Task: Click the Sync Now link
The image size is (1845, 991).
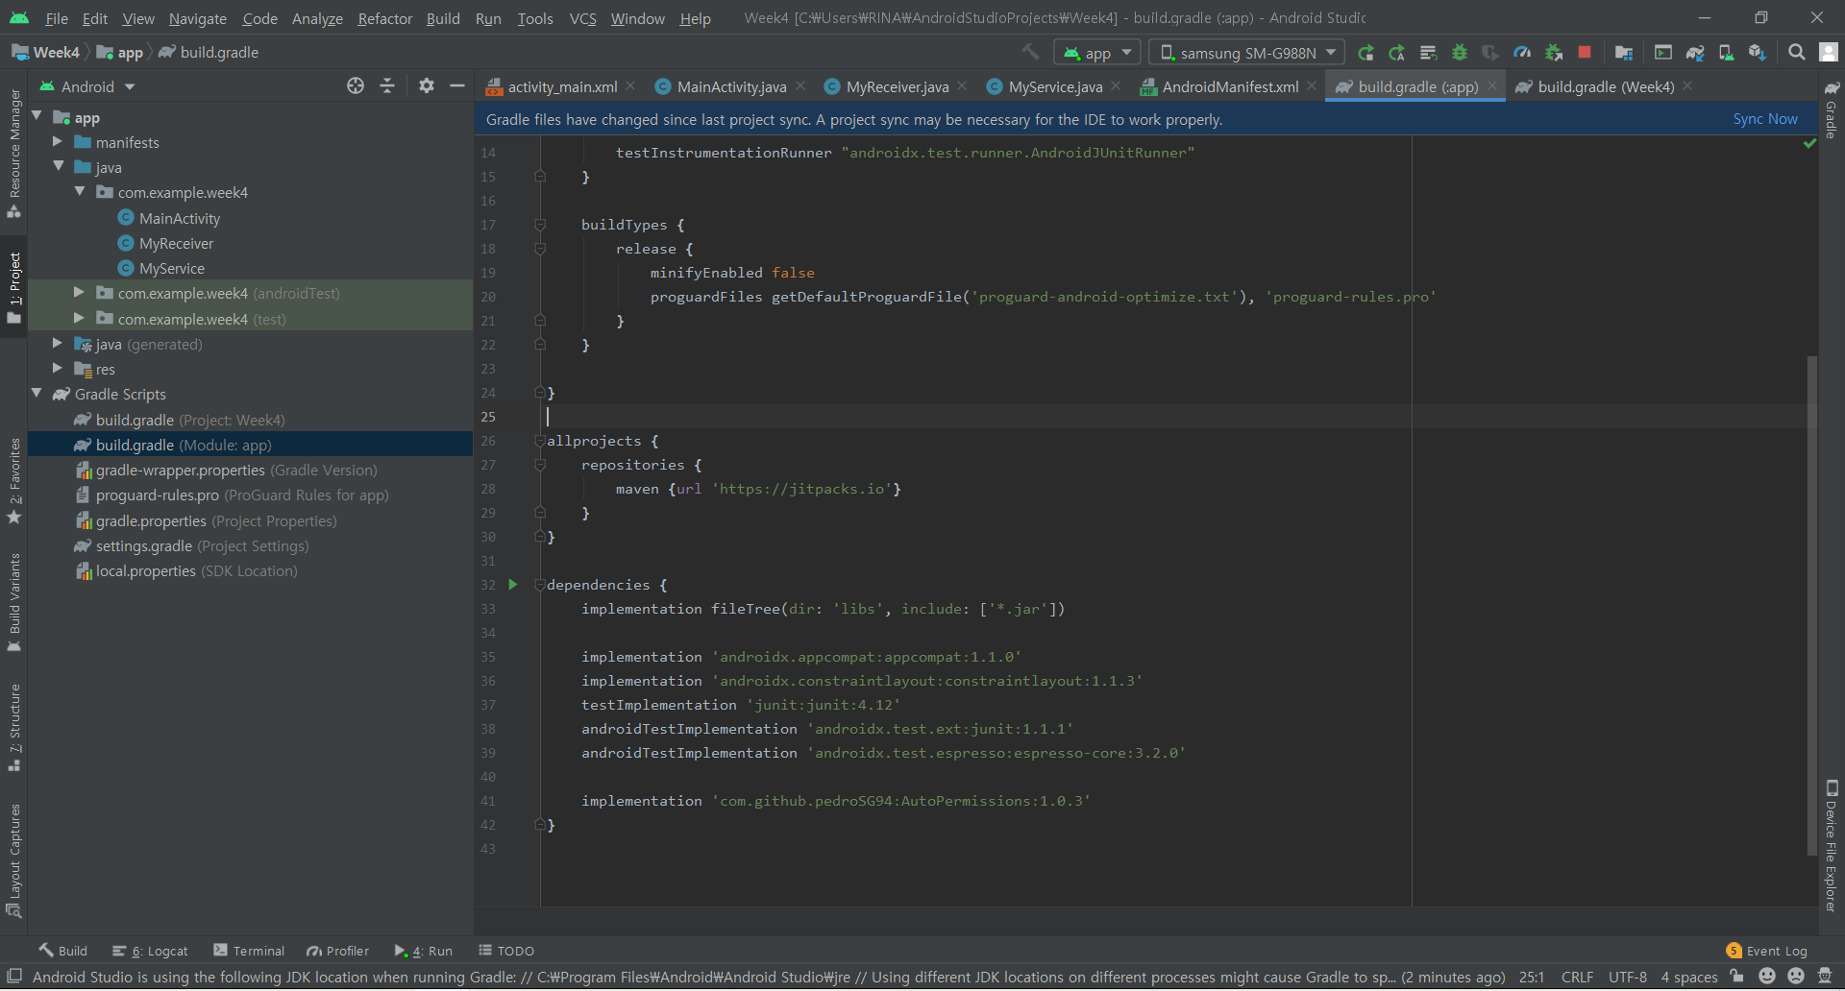Action: (1765, 119)
